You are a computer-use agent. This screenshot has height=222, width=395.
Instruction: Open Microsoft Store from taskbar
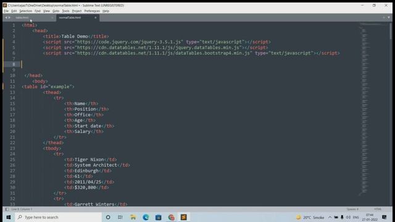158,217
